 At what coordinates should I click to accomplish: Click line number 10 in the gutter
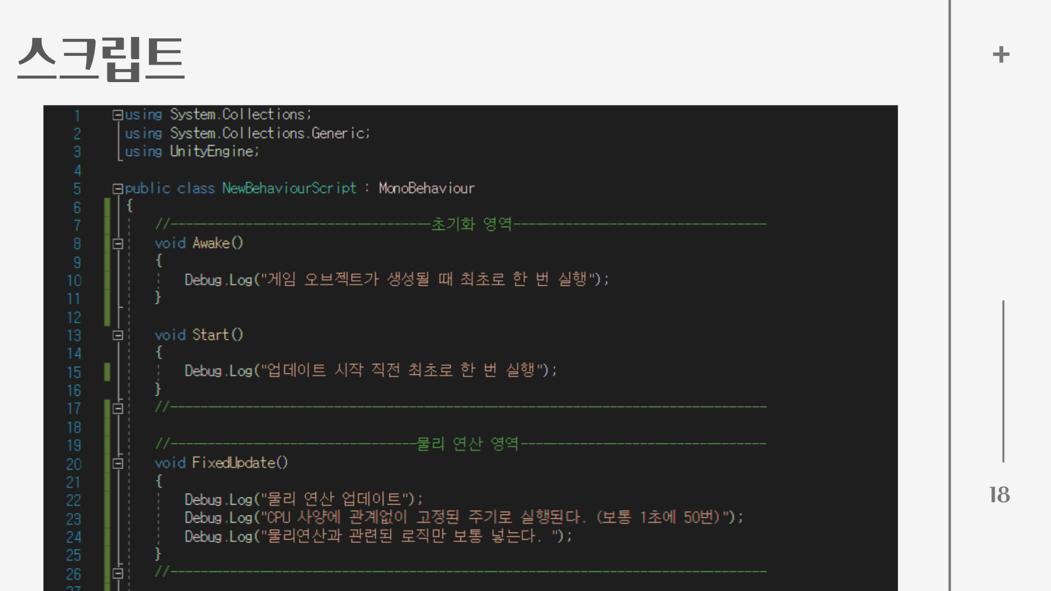coord(74,281)
